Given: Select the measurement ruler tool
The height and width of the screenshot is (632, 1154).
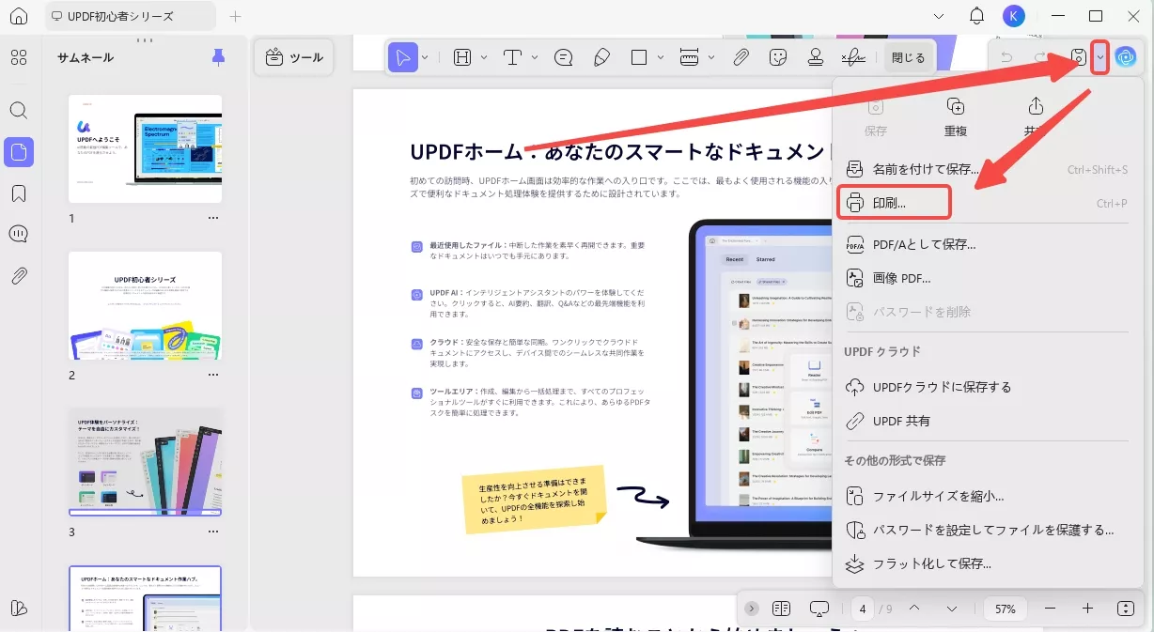Looking at the screenshot, I should 689,57.
